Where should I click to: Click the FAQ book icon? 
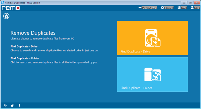coord(179,7)
